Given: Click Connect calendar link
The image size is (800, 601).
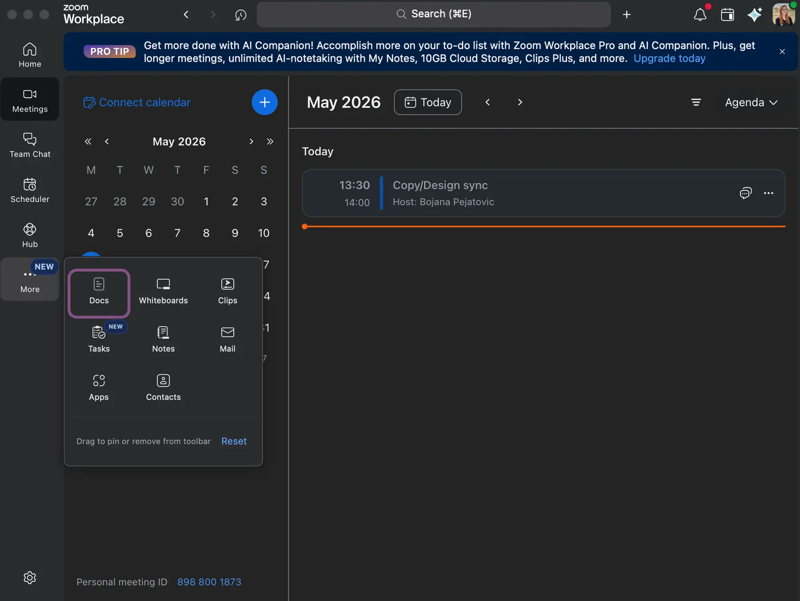Looking at the screenshot, I should [137, 102].
